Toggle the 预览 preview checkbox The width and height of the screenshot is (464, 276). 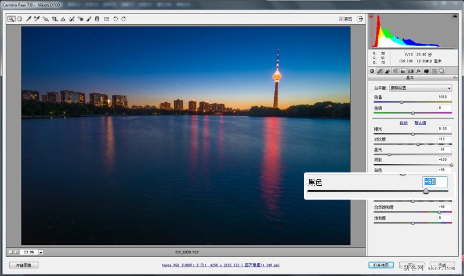tap(341, 19)
